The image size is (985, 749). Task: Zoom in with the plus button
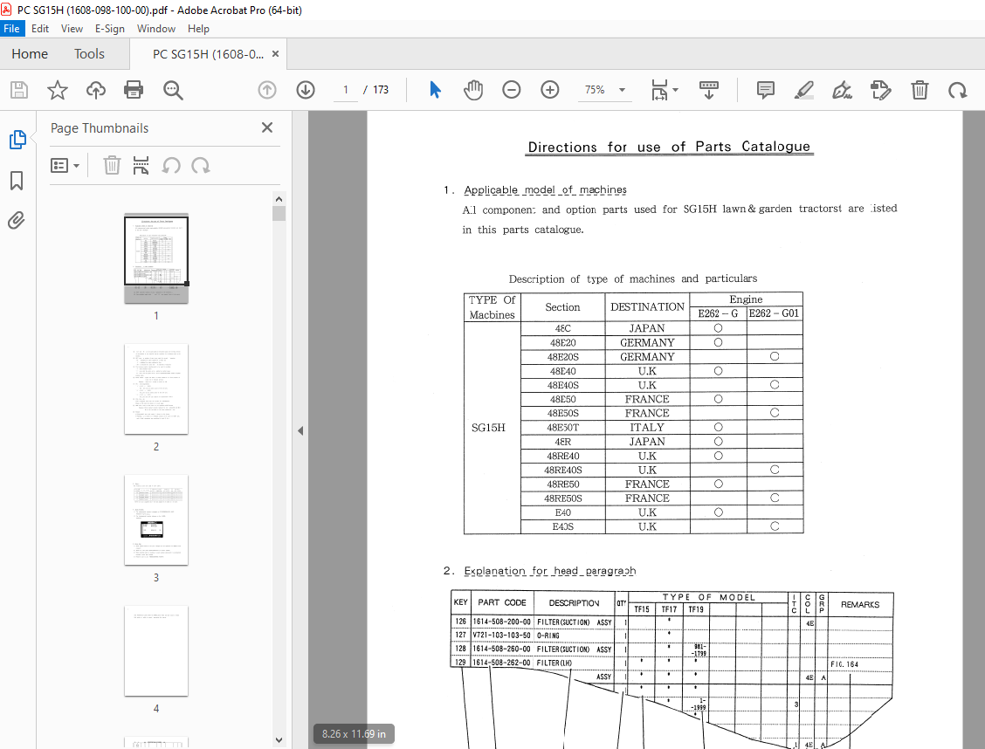(x=549, y=90)
